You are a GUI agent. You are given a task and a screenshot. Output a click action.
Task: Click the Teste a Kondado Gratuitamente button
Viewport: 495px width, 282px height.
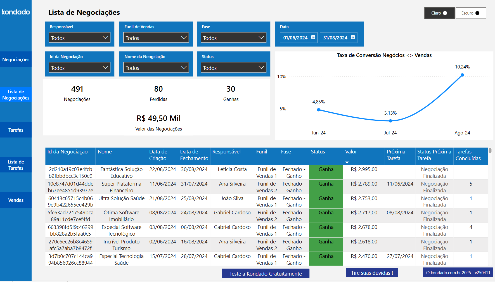[x=265, y=273]
